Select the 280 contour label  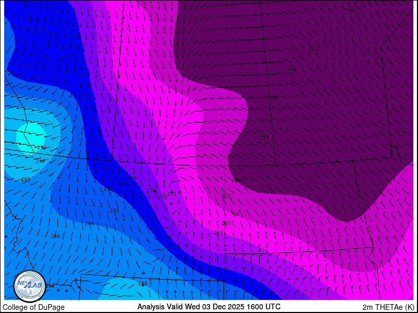(x=108, y=188)
